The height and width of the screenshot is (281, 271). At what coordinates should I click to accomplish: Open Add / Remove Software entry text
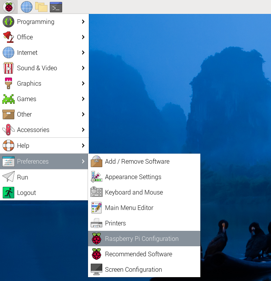pos(137,161)
